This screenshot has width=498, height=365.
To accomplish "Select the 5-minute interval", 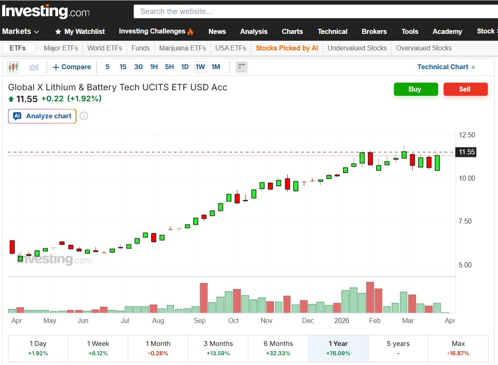I will click(x=107, y=67).
